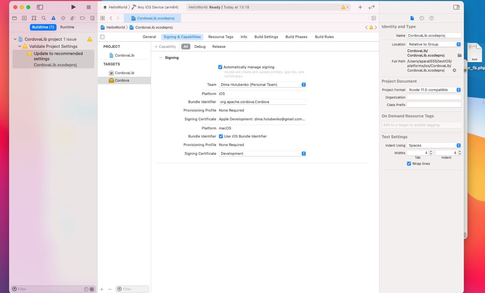
Task: Go back with the editor history arrow
Action: tap(111, 18)
